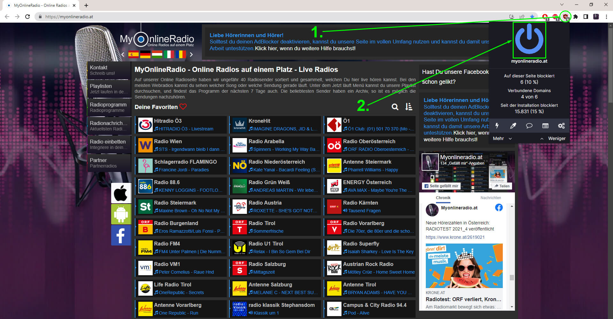613x319 pixels.
Task: Open the Radio 88.6 station logo
Action: [145, 186]
